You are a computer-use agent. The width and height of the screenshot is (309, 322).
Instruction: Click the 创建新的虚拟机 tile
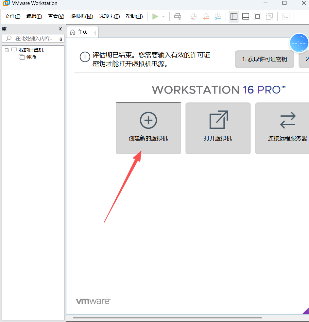coord(148,128)
